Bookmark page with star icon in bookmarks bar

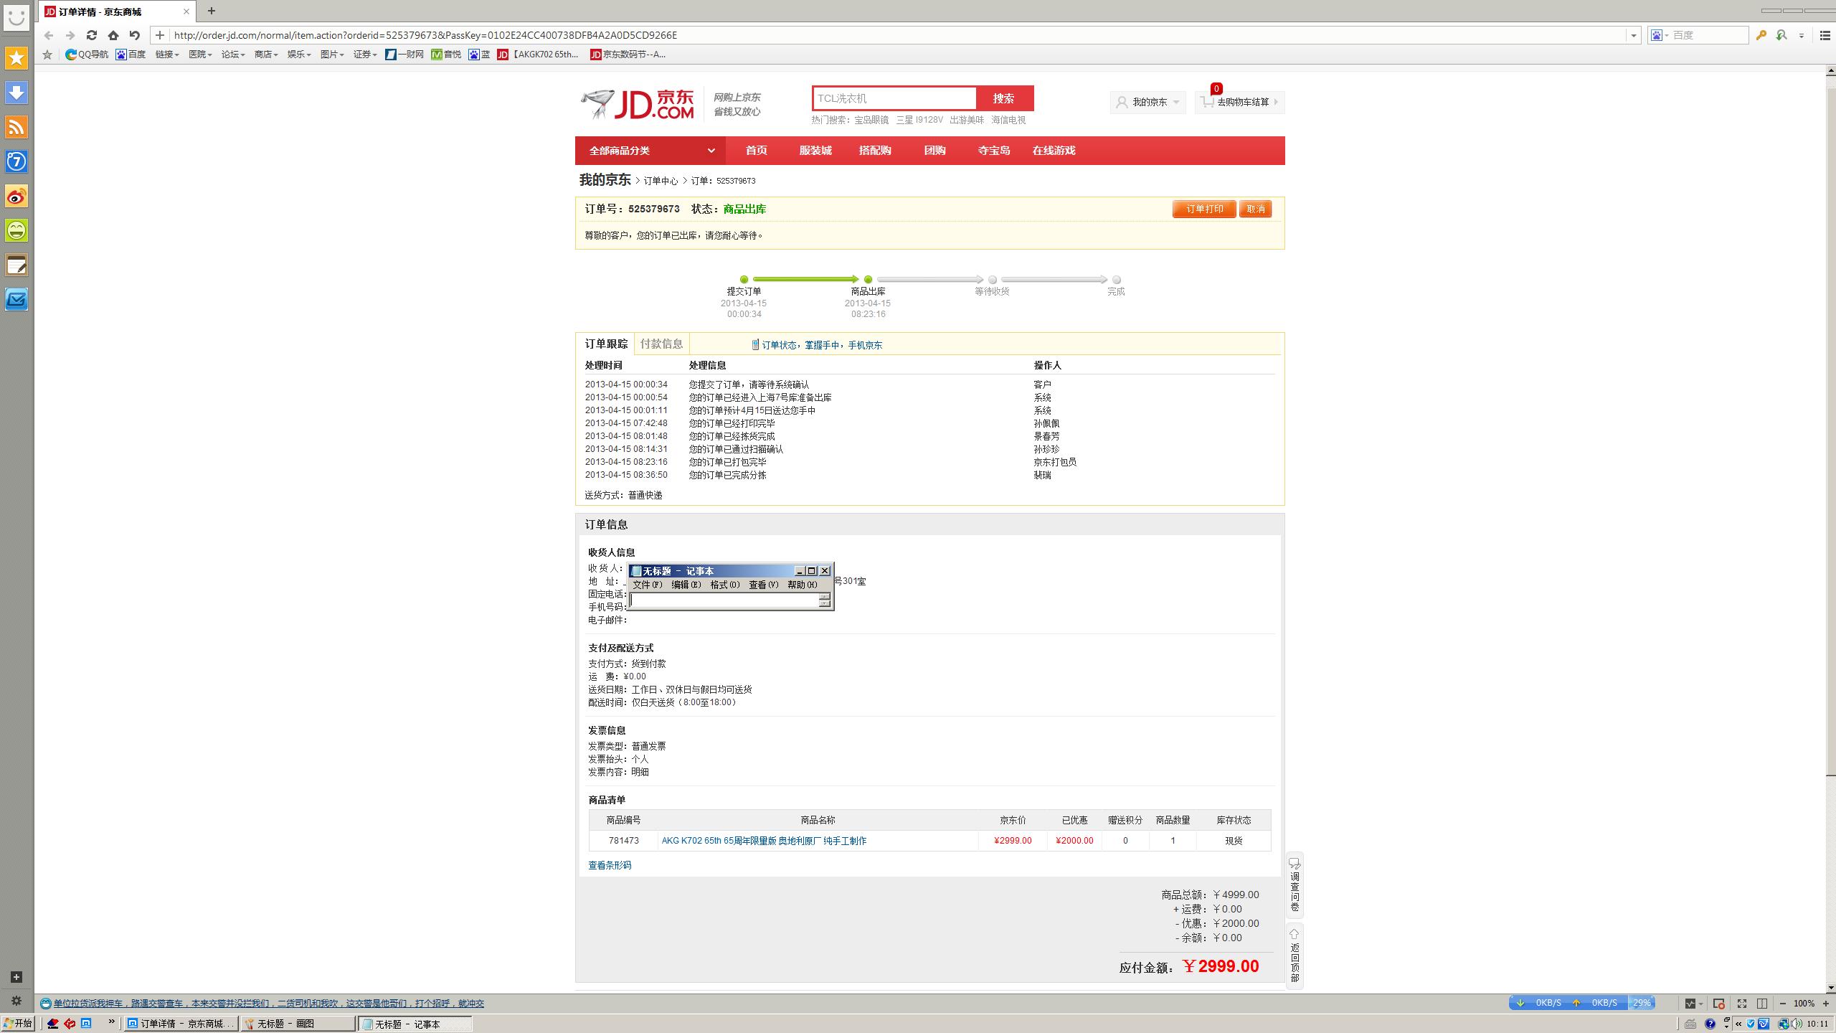click(47, 54)
